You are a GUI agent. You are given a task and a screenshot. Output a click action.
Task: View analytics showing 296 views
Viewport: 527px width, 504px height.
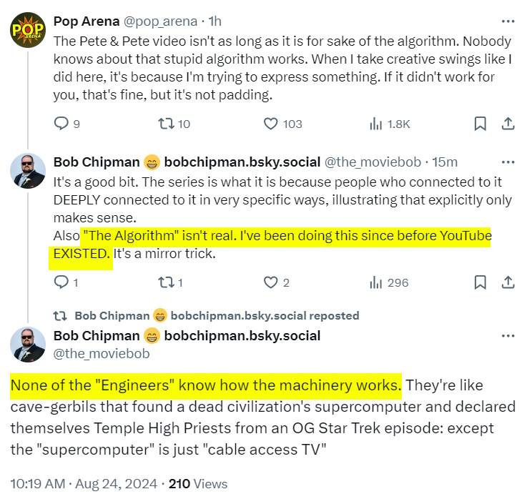pos(376,282)
